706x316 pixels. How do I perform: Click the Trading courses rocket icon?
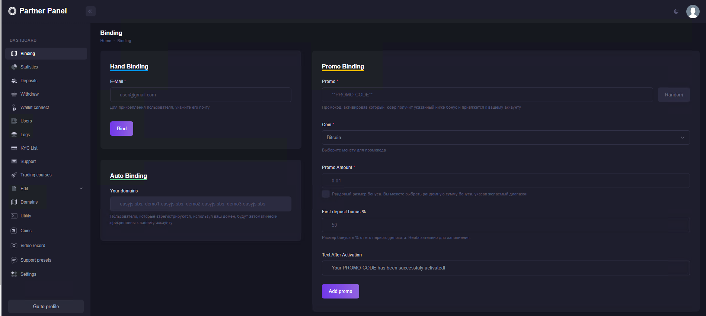click(14, 175)
